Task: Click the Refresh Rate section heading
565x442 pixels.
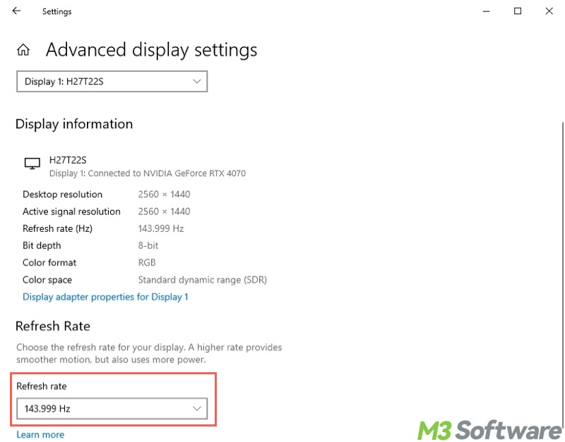Action: (52, 326)
